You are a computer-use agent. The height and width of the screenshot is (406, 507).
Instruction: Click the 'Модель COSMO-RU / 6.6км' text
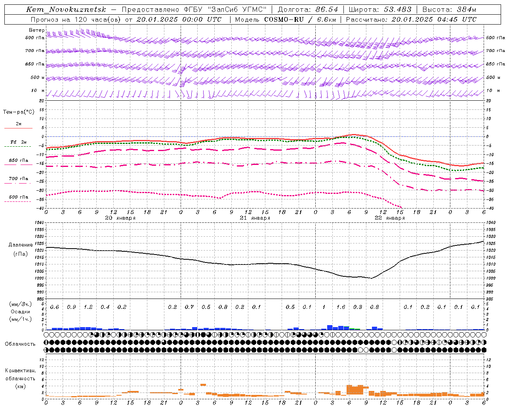(x=285, y=19)
